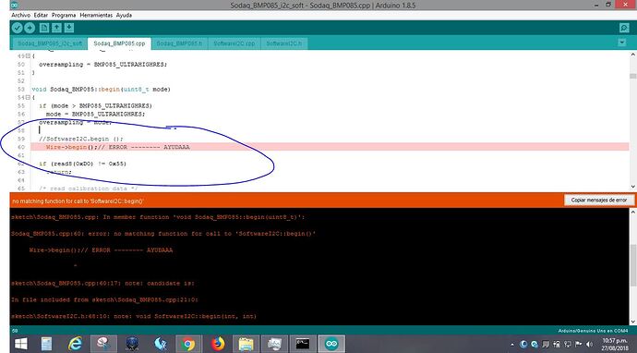Switch to the Sodaq_BMP085_i2c_soft tab
The width and height of the screenshot is (637, 353).
point(50,43)
